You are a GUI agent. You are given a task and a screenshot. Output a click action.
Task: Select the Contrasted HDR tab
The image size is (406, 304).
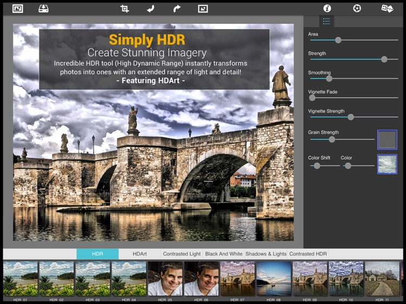point(308,254)
